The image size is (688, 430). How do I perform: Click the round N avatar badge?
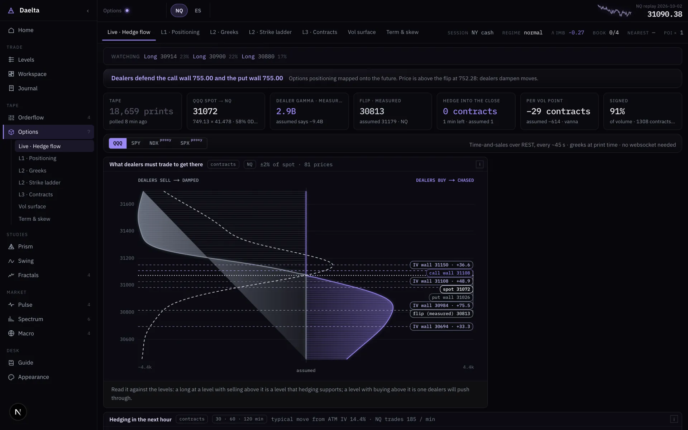tap(18, 412)
